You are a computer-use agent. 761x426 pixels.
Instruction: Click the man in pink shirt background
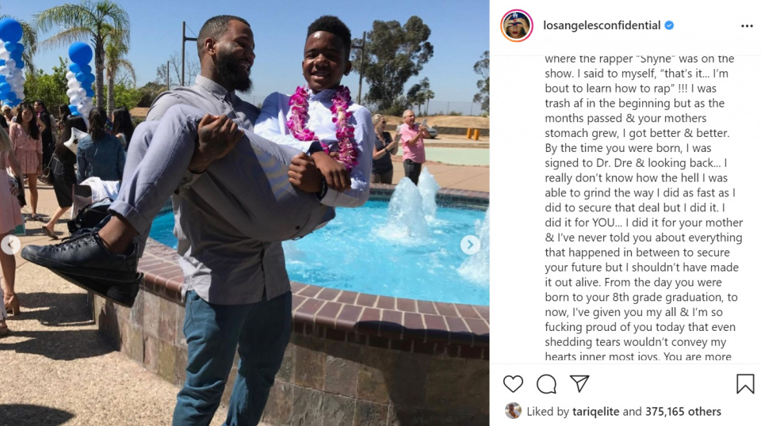point(412,146)
